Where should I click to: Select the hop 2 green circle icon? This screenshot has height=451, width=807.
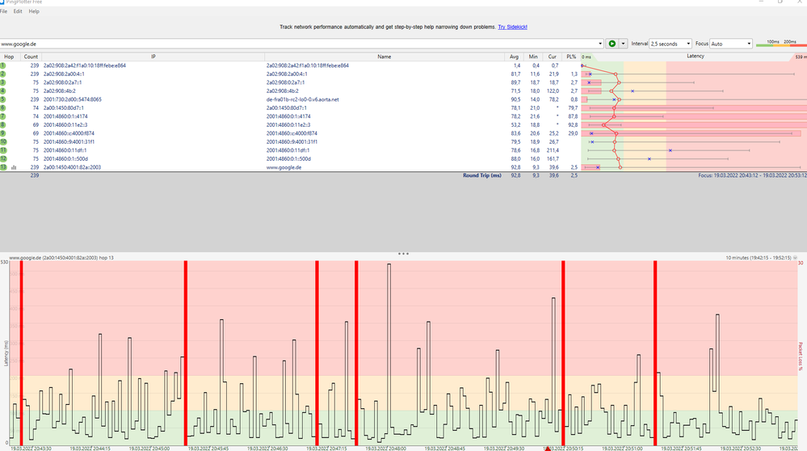coord(3,74)
